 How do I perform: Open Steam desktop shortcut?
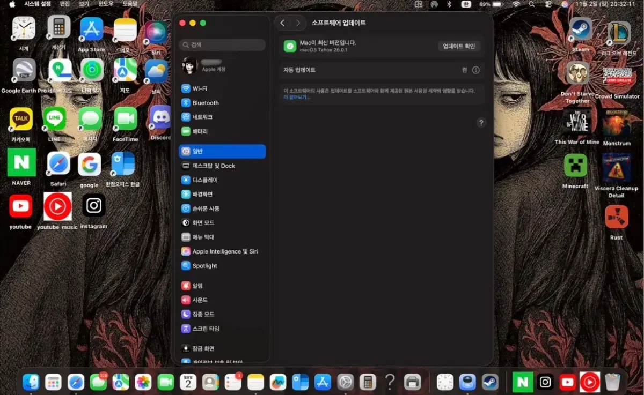[580, 29]
